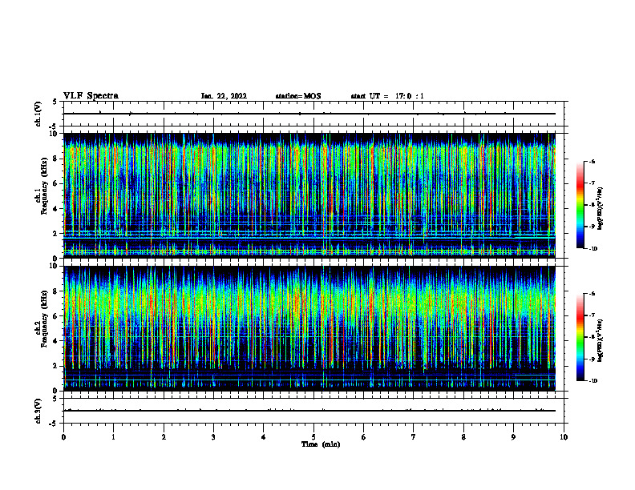Click the ch.2 PSD color scale bar
This screenshot has width=635, height=490.
580,337
